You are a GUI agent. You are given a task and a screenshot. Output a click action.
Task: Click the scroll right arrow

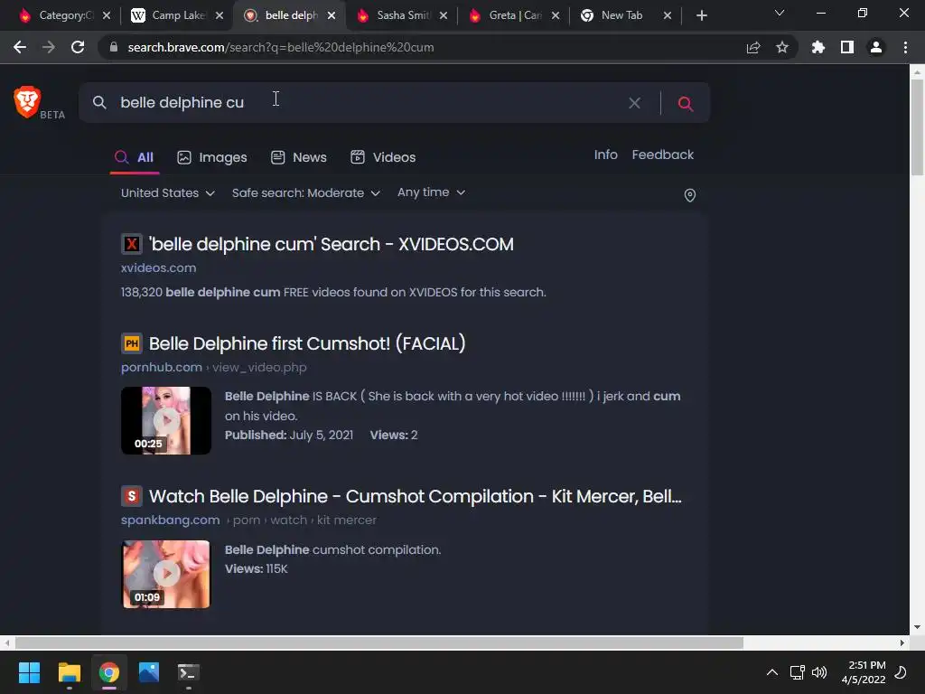902,642
